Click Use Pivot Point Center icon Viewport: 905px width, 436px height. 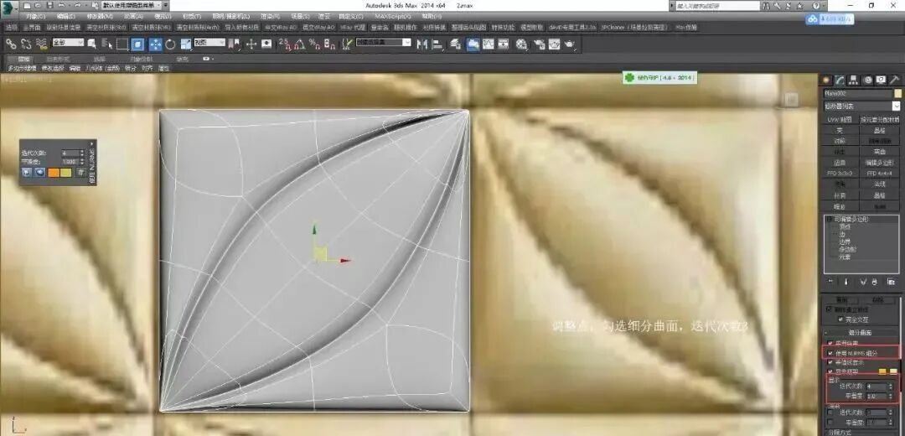[x=233, y=44]
